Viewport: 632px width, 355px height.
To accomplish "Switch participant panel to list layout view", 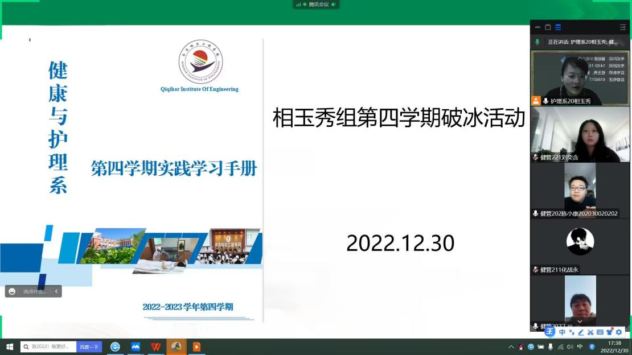I will pyautogui.click(x=558, y=27).
